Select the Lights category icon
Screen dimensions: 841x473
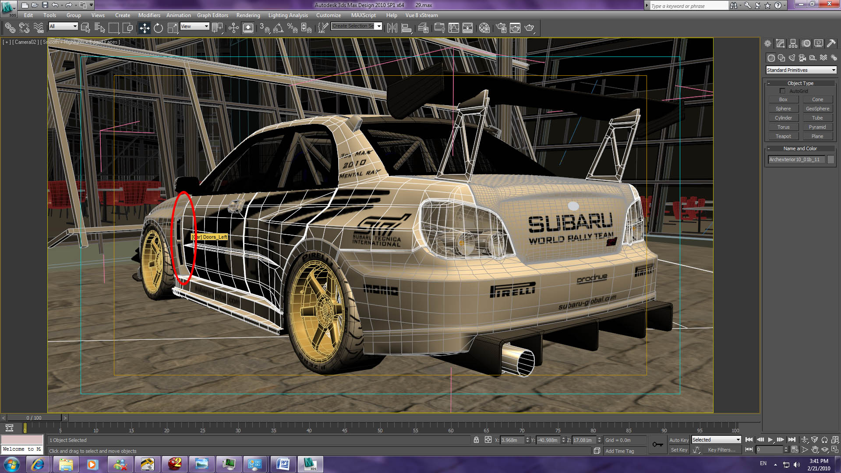tap(792, 58)
